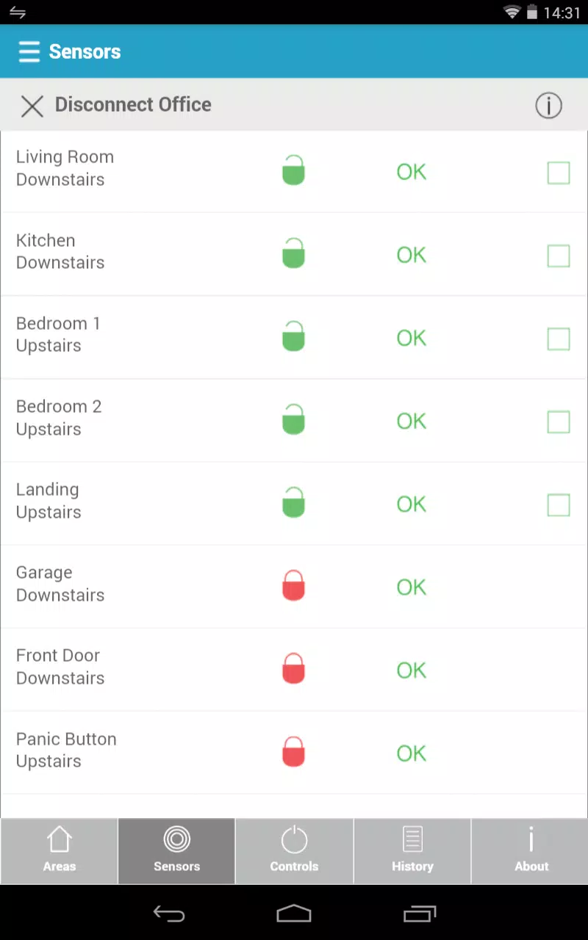Tap the green padlock for Landing
This screenshot has width=588, height=940.
293,502
